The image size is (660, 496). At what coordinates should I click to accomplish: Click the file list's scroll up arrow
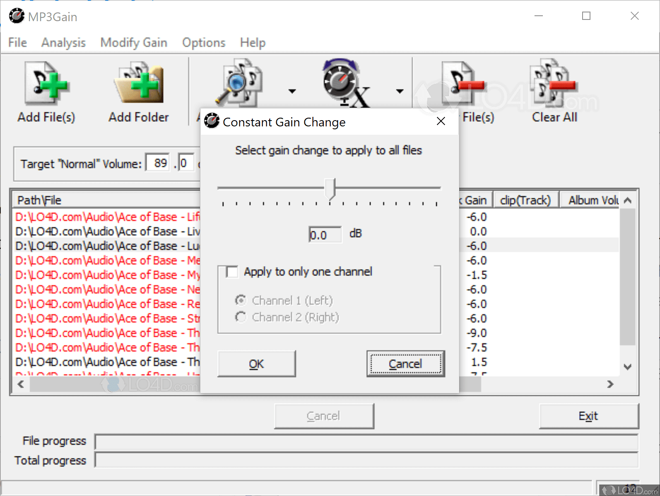[x=628, y=201]
